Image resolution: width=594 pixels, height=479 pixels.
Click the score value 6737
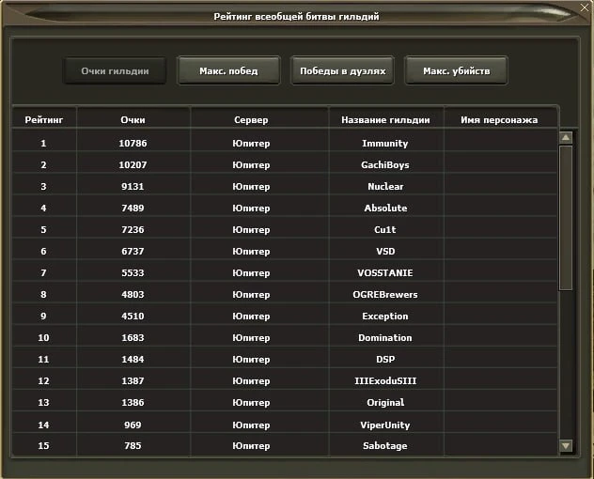click(x=133, y=252)
